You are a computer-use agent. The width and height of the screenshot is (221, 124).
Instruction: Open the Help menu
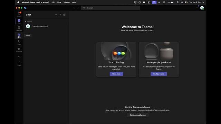tap(74, 2)
